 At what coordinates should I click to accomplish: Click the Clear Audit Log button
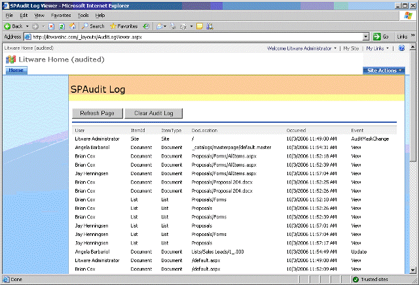154,113
